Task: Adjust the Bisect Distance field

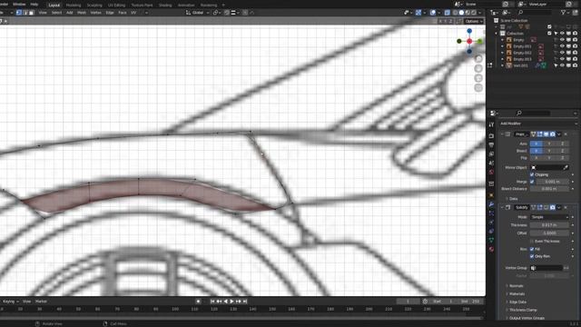Action: pyautogui.click(x=549, y=189)
